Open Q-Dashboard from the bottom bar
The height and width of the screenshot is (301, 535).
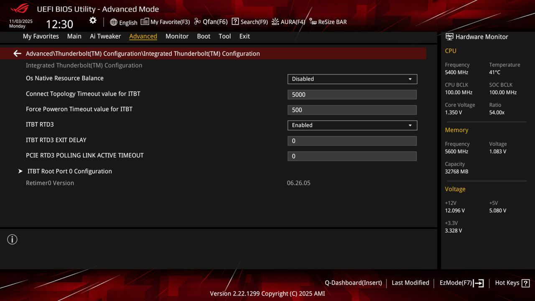[353, 283]
